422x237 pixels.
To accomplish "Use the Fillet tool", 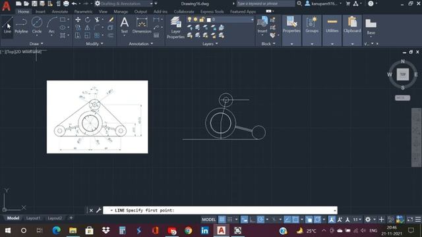I will point(97,28).
